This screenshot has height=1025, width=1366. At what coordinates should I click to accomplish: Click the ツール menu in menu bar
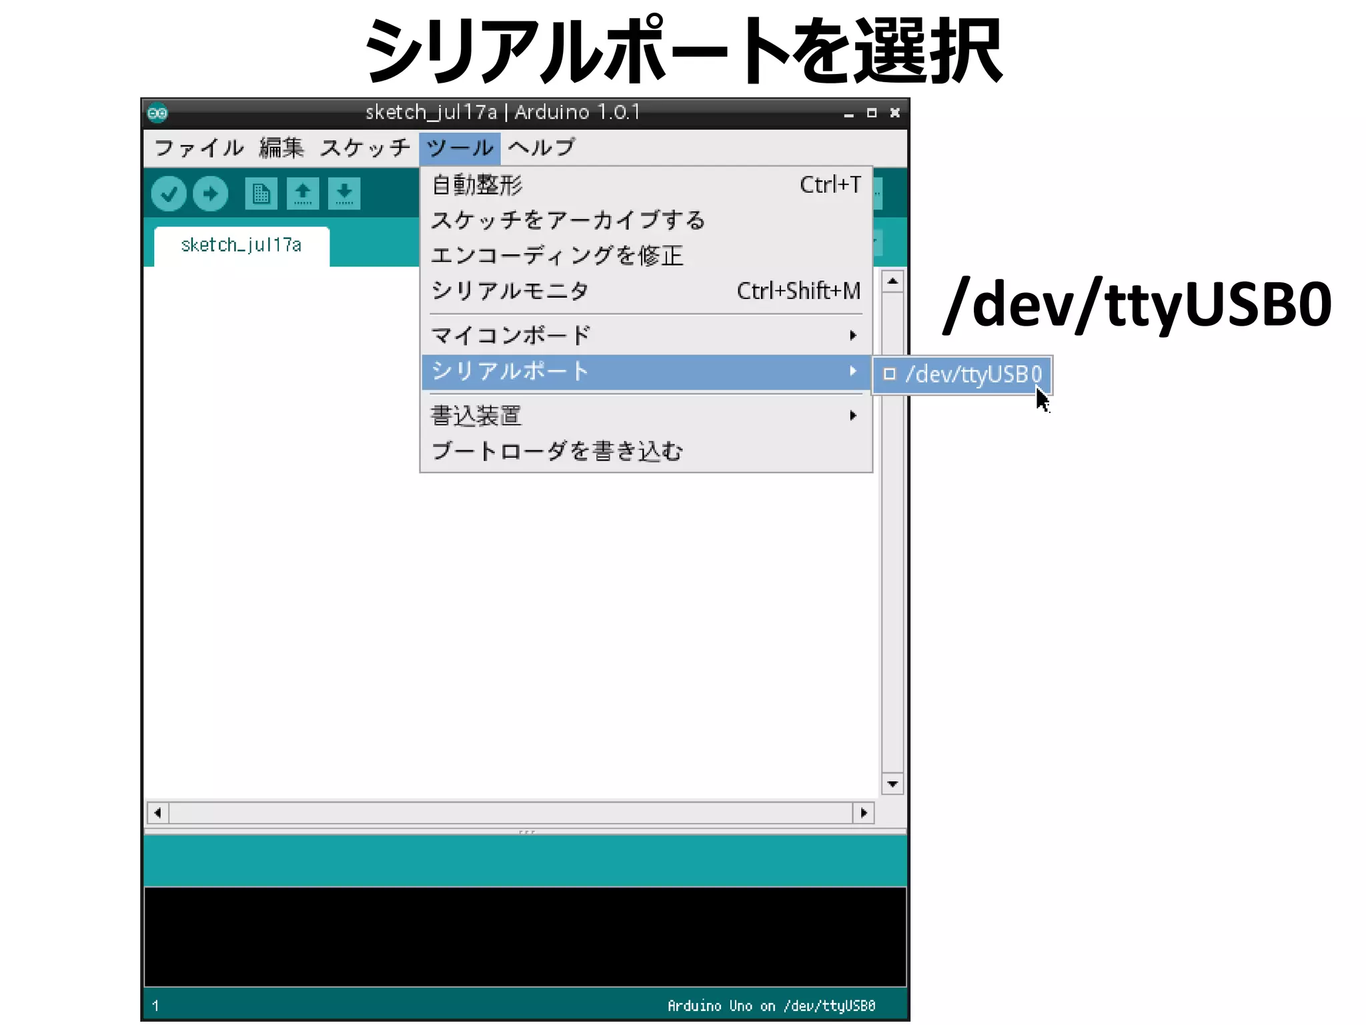click(460, 147)
